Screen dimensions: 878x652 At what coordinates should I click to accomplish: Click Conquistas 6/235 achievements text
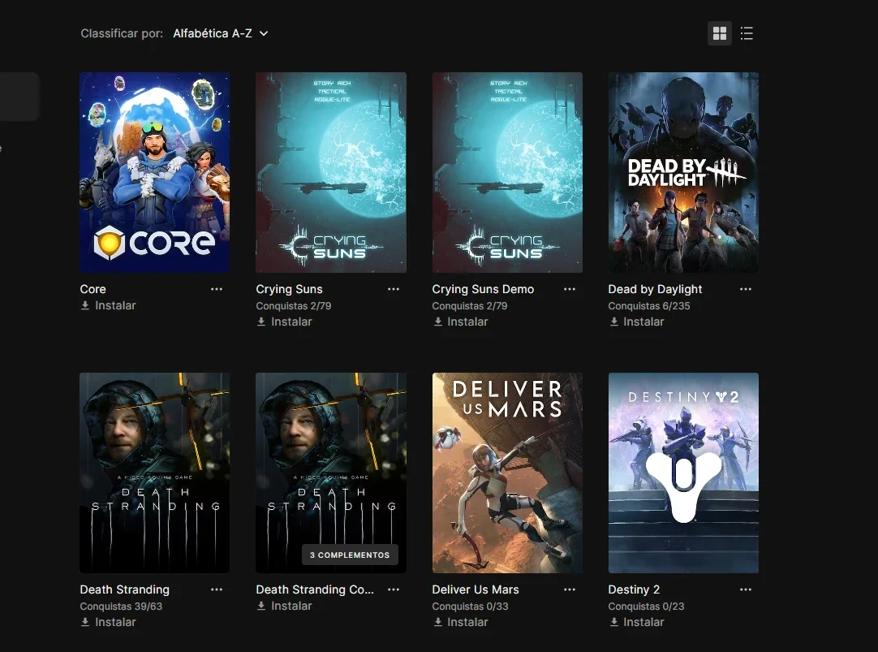point(649,306)
